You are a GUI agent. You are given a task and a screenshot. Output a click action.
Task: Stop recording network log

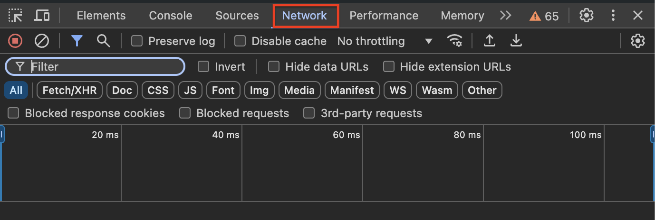click(15, 41)
